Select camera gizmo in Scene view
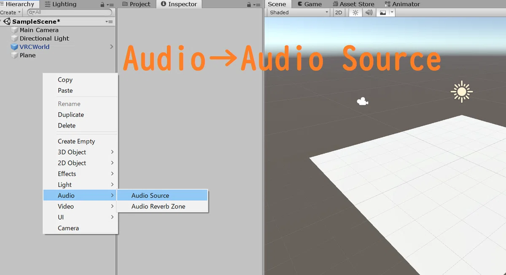The width and height of the screenshot is (506, 275). (x=362, y=101)
